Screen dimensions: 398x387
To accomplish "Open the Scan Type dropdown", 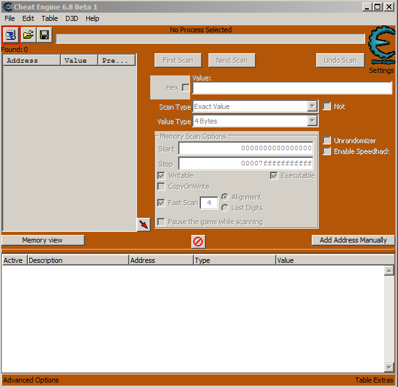I will 312,106.
